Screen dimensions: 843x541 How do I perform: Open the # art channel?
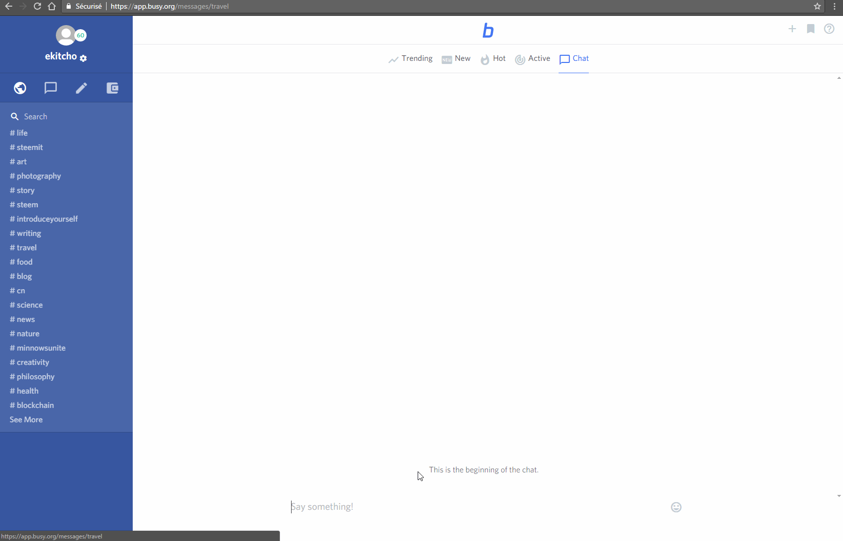coord(18,162)
